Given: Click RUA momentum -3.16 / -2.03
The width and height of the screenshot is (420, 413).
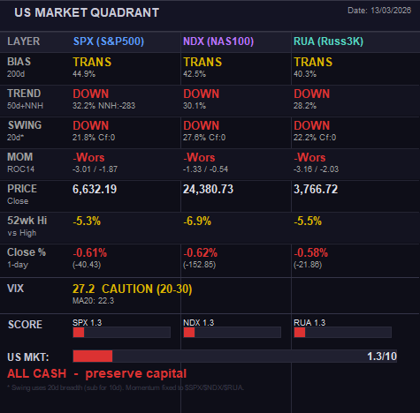Looking at the screenshot, I should pyautogui.click(x=316, y=169).
